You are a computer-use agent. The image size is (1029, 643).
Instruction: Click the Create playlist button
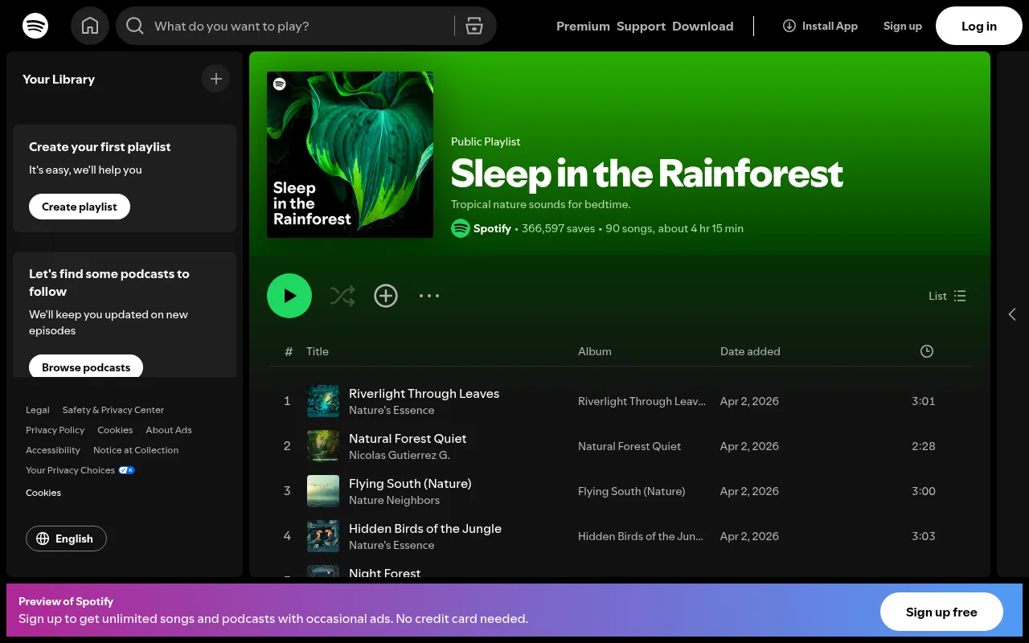pyautogui.click(x=80, y=207)
